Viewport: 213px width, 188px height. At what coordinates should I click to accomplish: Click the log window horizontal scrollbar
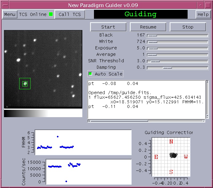pyautogui.click(x=147, y=121)
